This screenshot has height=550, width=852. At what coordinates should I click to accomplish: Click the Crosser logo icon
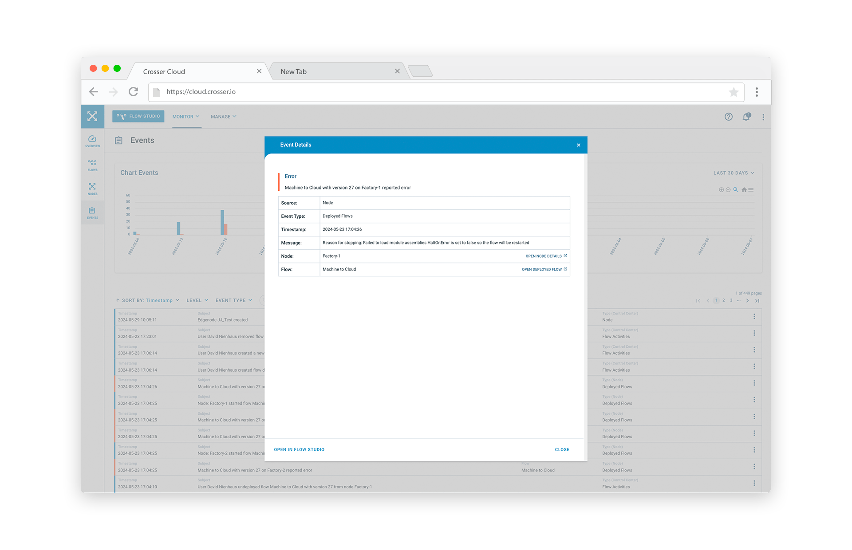coord(92,116)
